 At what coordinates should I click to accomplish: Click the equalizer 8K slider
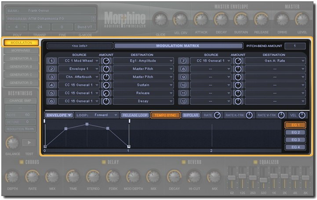point(306,178)
